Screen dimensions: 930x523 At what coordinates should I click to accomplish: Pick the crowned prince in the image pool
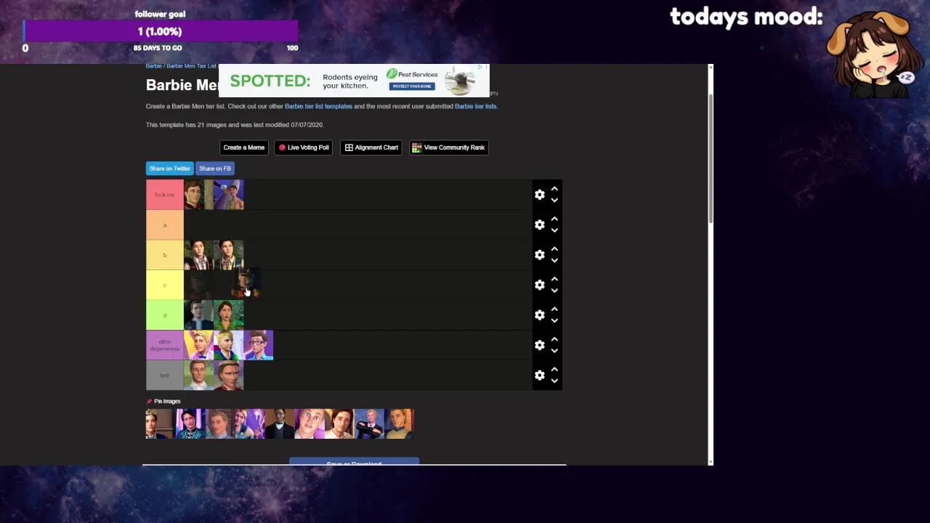tap(161, 424)
